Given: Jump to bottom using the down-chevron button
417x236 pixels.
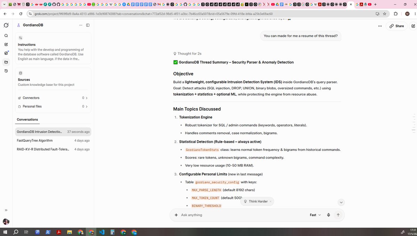Looking at the screenshot, I should coord(341,202).
